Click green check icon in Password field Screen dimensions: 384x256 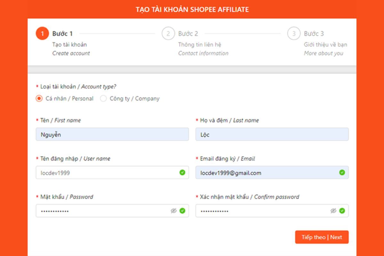[182, 211]
